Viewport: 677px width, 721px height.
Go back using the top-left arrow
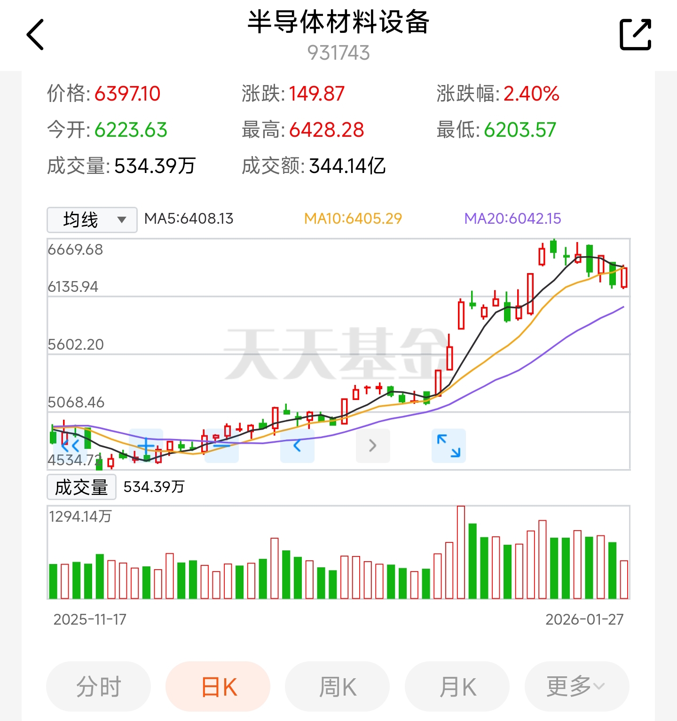pyautogui.click(x=35, y=34)
